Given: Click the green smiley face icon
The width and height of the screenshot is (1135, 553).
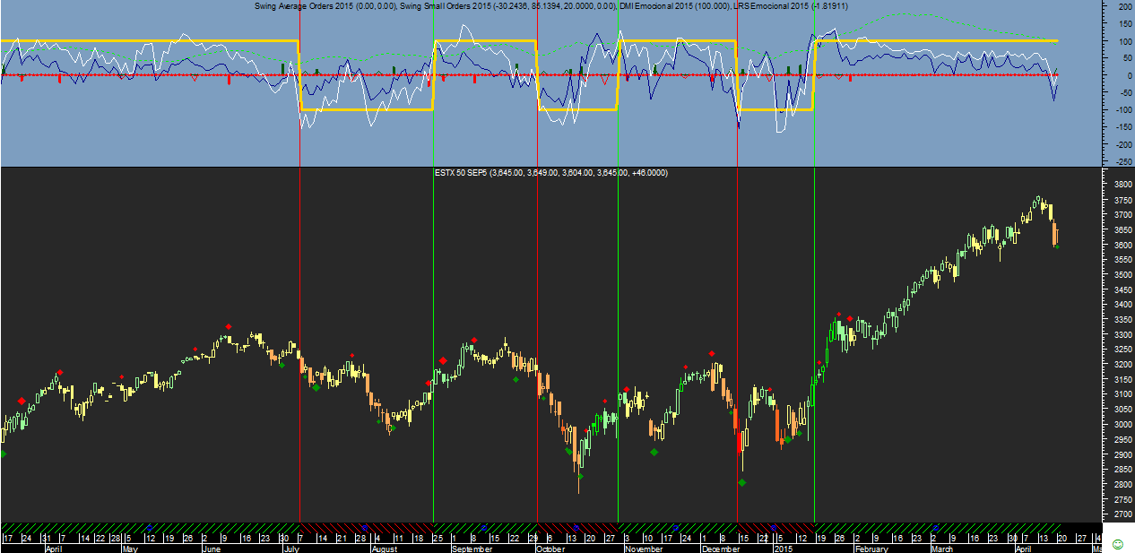Looking at the screenshot, I should (x=1117, y=544).
